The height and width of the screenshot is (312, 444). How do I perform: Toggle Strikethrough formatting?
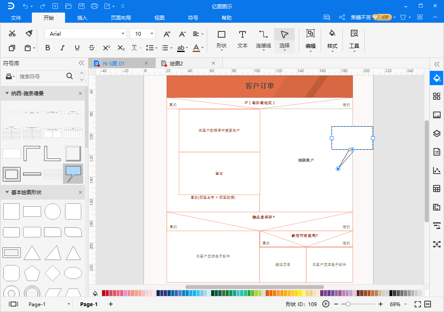coord(91,48)
